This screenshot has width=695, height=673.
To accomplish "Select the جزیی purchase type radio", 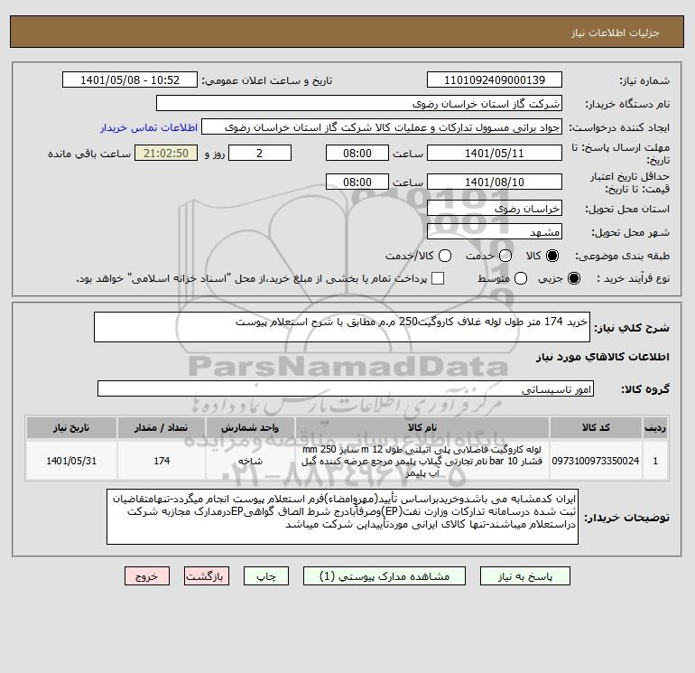I will point(573,278).
